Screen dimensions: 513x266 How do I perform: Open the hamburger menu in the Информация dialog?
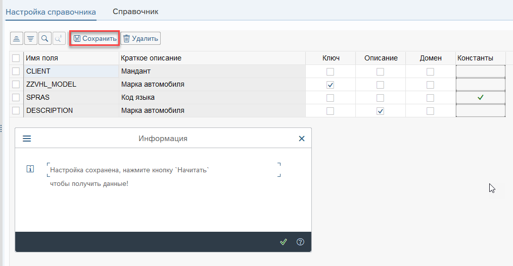click(27, 139)
